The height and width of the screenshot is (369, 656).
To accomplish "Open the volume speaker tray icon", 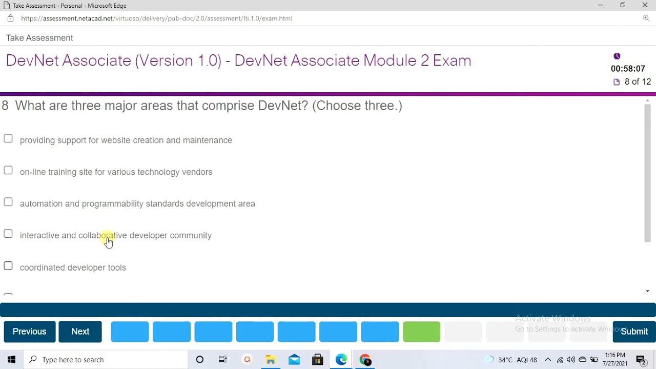I will [571, 360].
